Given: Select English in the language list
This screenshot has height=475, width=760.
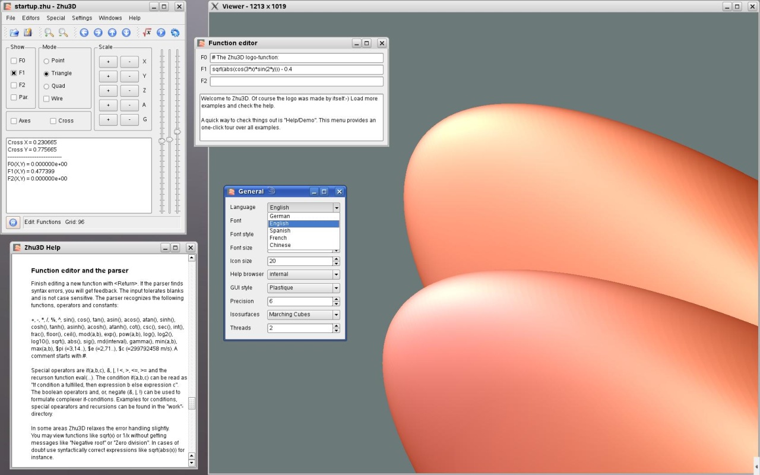Looking at the screenshot, I should (303, 223).
